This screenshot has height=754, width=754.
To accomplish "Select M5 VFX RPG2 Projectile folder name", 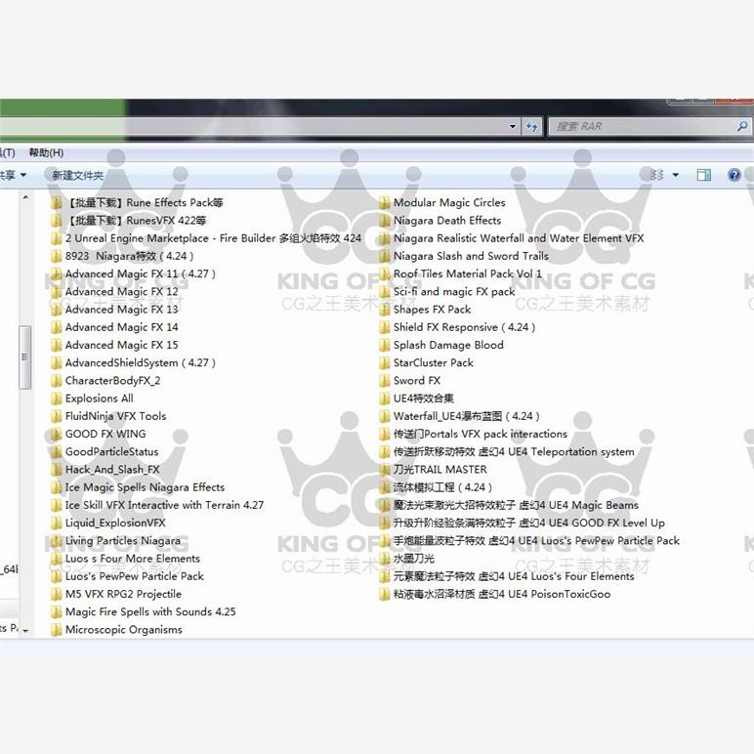I will pos(124,595).
